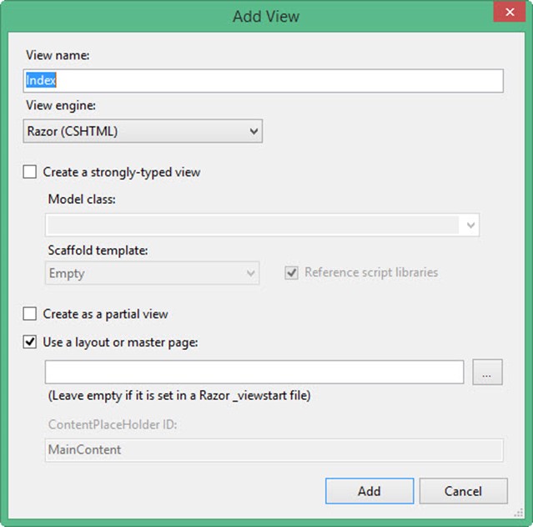This screenshot has width=533, height=527.
Task: Click the ContentPlaceHolder ID MainContent field
Action: (x=274, y=449)
